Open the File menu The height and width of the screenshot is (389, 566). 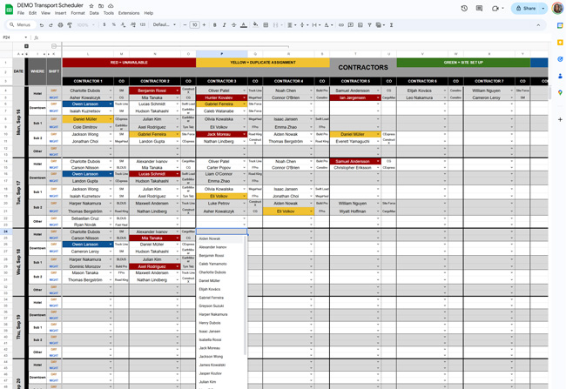tap(21, 13)
